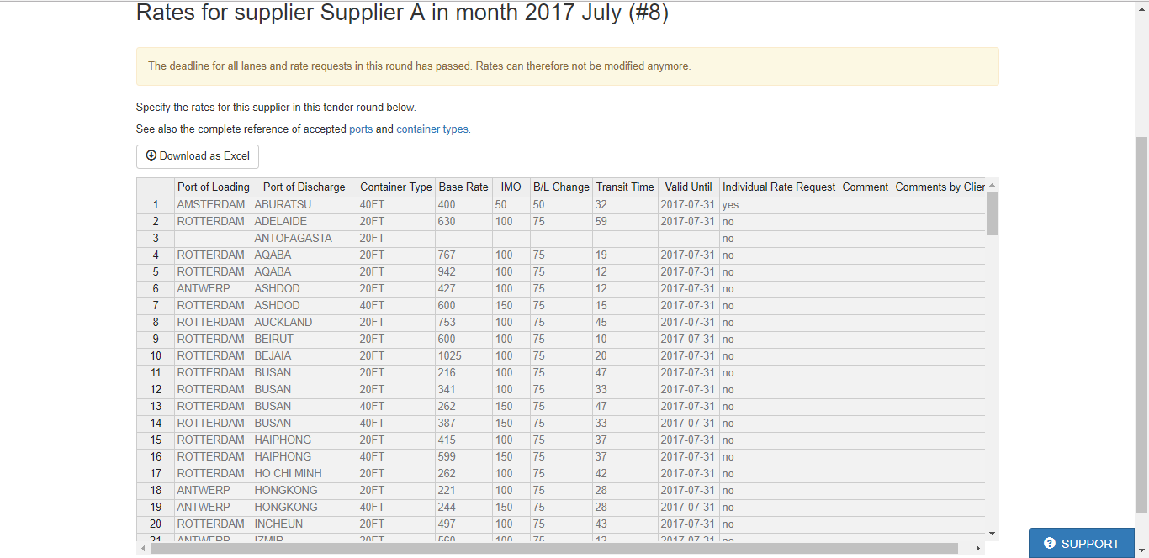
Task: Select the ABURATSU port of discharge cell
Action: pos(304,204)
